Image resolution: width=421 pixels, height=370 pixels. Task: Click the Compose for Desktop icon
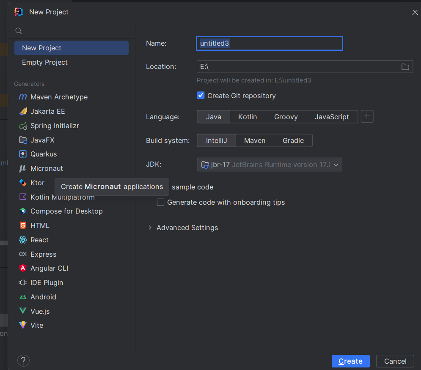[x=23, y=211]
